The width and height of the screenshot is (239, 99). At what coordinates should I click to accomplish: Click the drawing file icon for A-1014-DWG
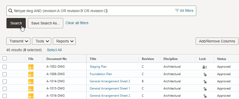pos(31,81)
